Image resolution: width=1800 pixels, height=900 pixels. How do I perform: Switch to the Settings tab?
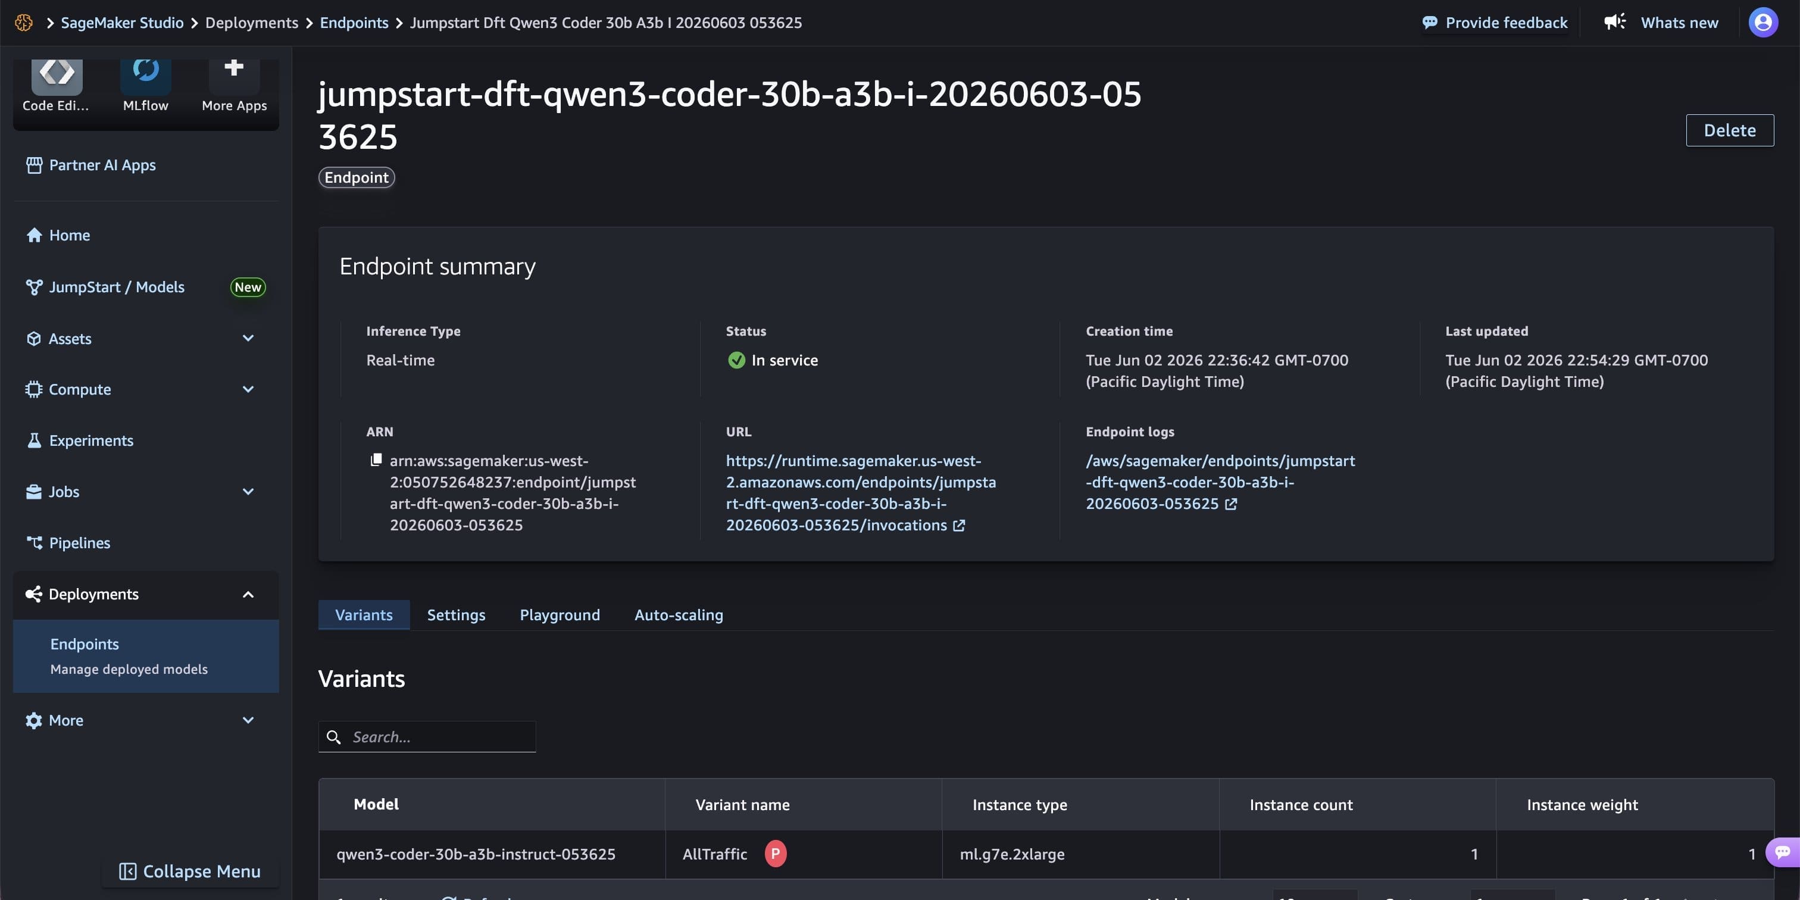coord(457,615)
